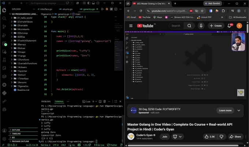Click the Chrome address bar URL
The width and height of the screenshot is (249, 147).
[x=169, y=11]
